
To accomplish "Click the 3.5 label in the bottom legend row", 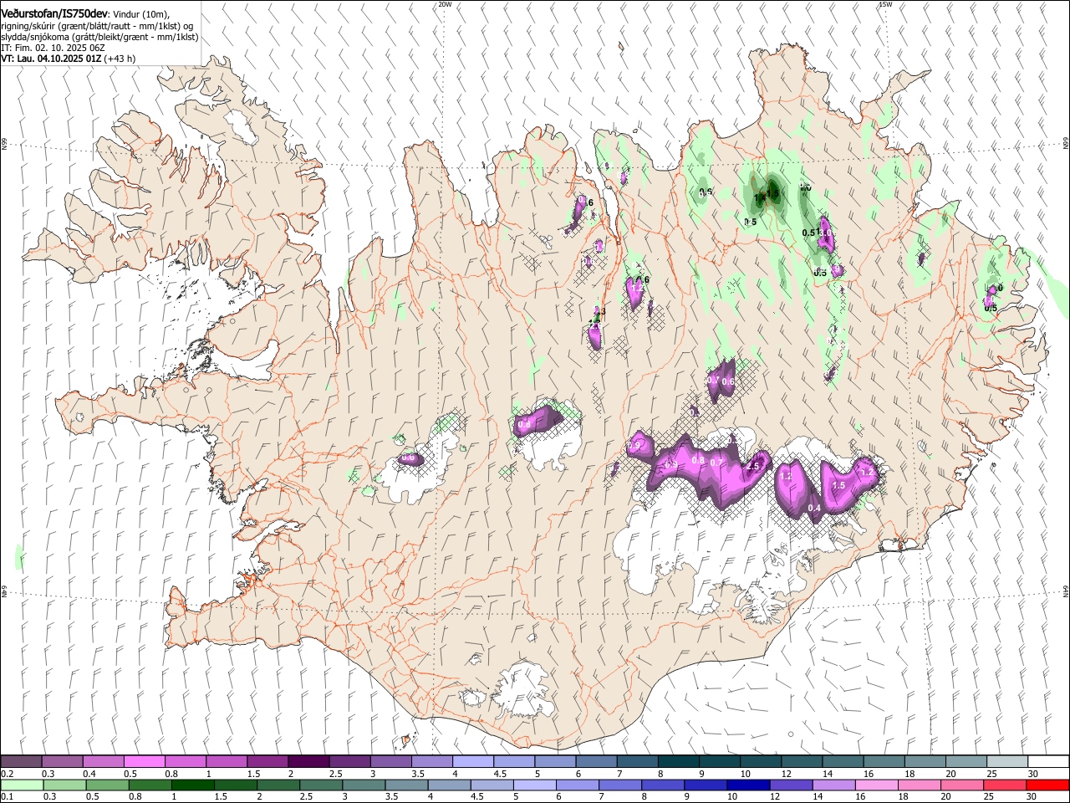I will (390, 797).
